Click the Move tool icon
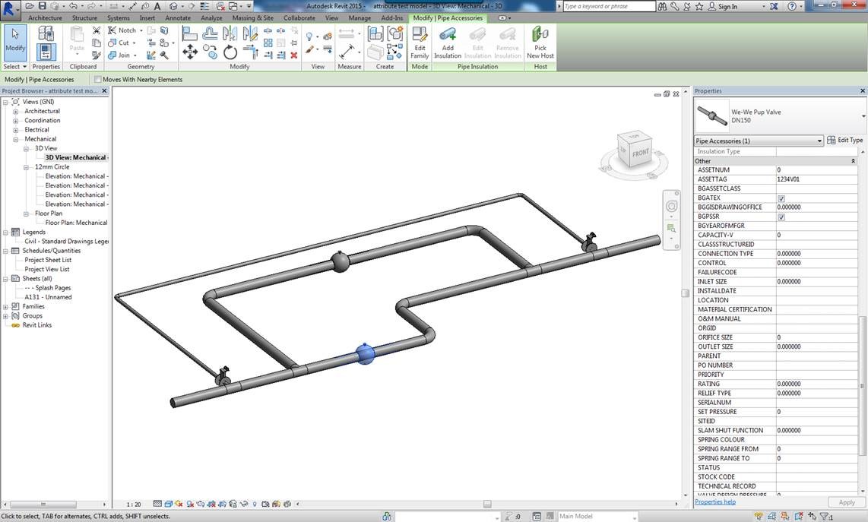The width and height of the screenshot is (868, 522). [x=190, y=52]
